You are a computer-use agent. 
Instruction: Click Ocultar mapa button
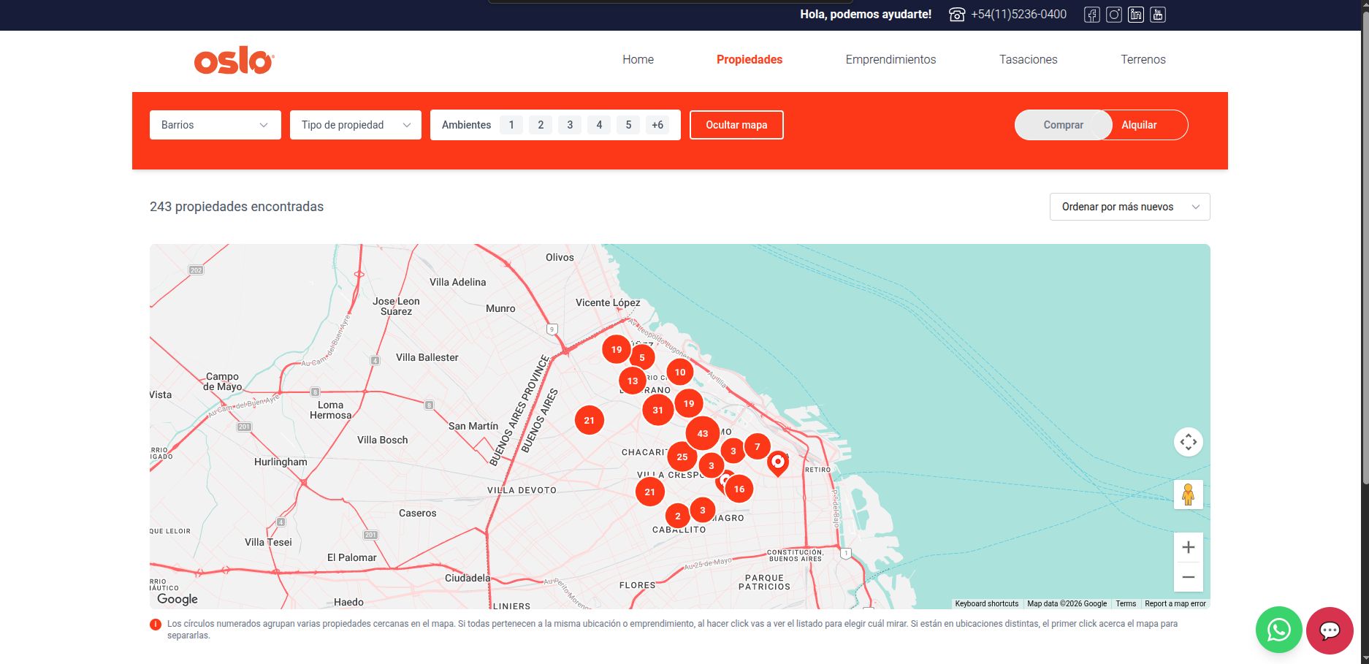pos(736,125)
